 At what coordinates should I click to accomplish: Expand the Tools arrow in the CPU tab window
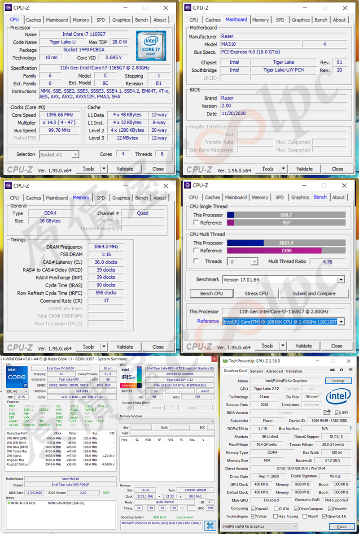coord(104,169)
